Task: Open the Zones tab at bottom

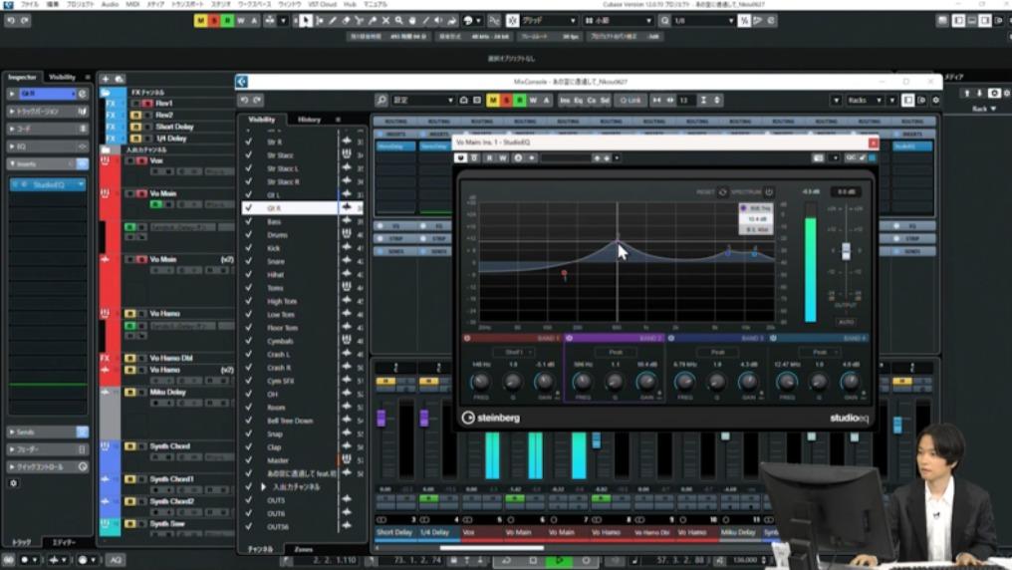Action: pos(303,549)
